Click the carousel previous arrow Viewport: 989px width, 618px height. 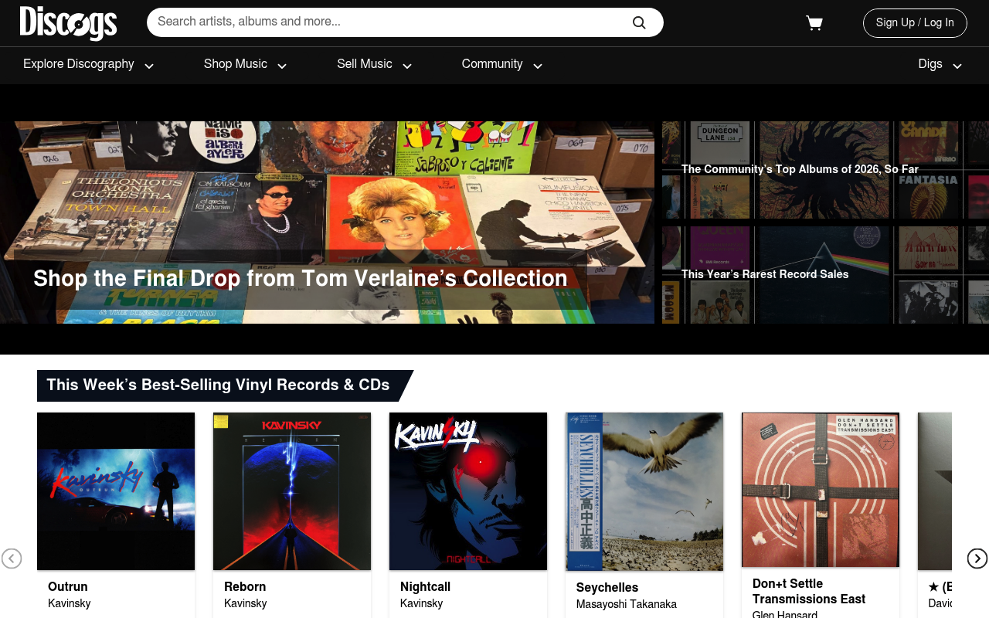[12, 559]
